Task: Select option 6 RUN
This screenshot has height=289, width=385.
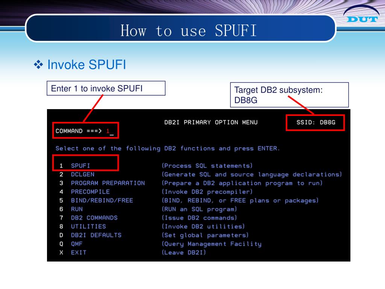Action: [71, 209]
